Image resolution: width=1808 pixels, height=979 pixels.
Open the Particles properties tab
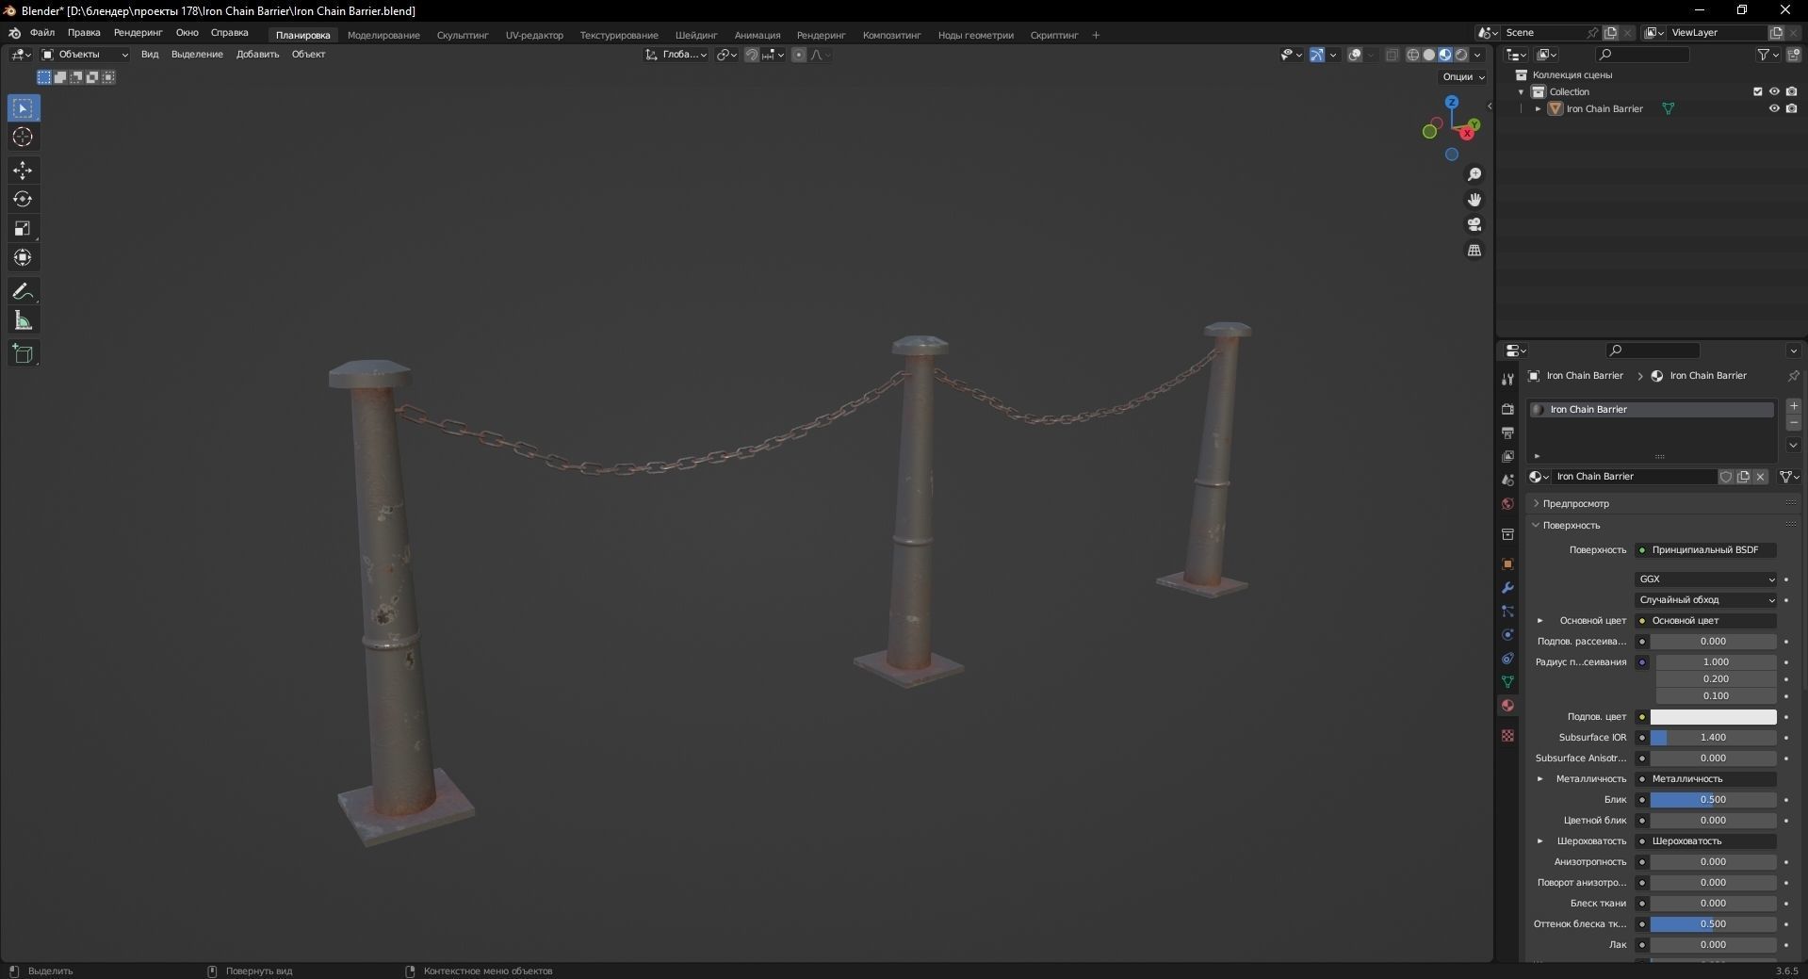(x=1507, y=612)
